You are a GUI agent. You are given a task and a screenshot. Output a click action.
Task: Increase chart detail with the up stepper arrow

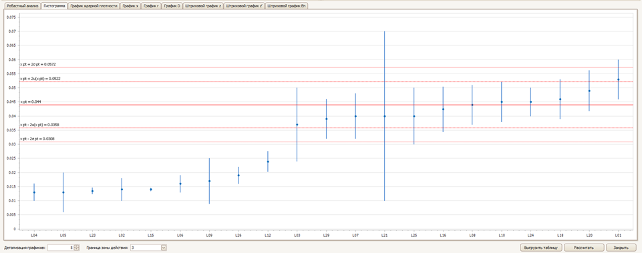pyautogui.click(x=77, y=246)
